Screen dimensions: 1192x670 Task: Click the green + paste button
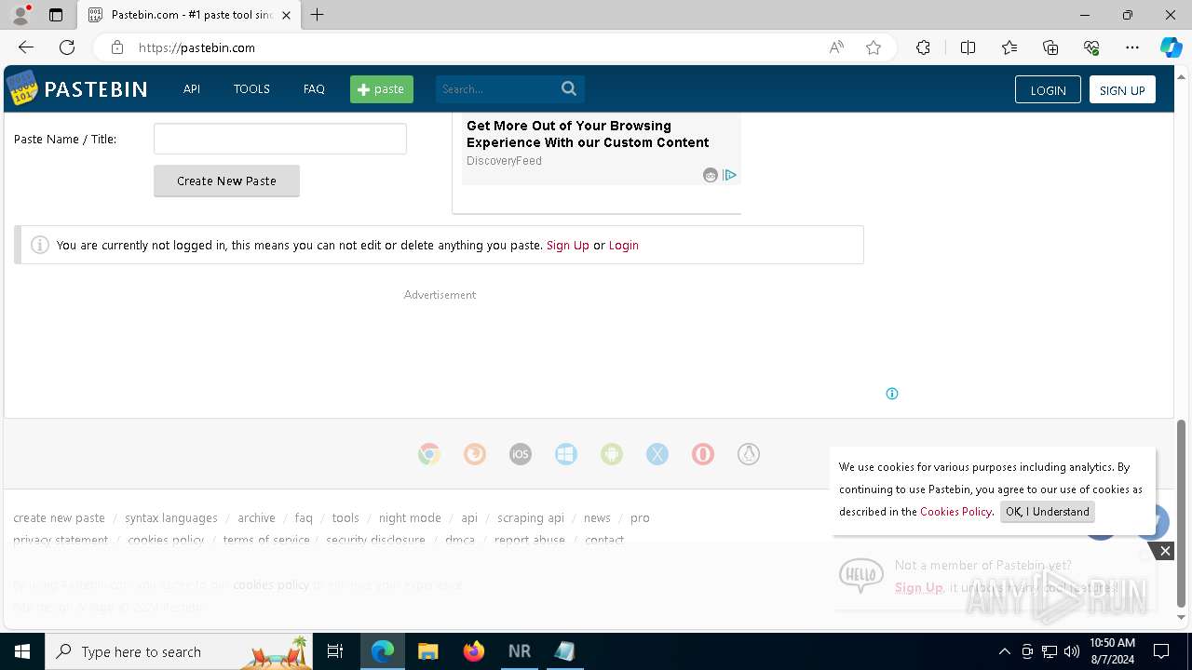(x=382, y=89)
